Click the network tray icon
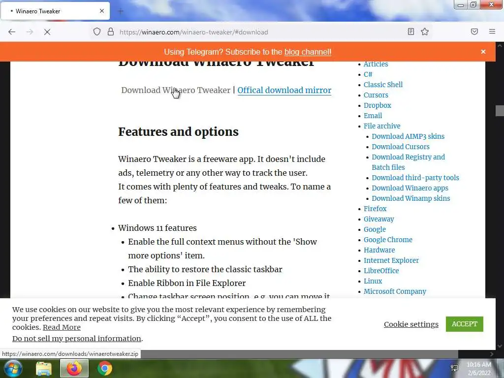Image resolution: width=504 pixels, height=378 pixels. click(x=454, y=368)
